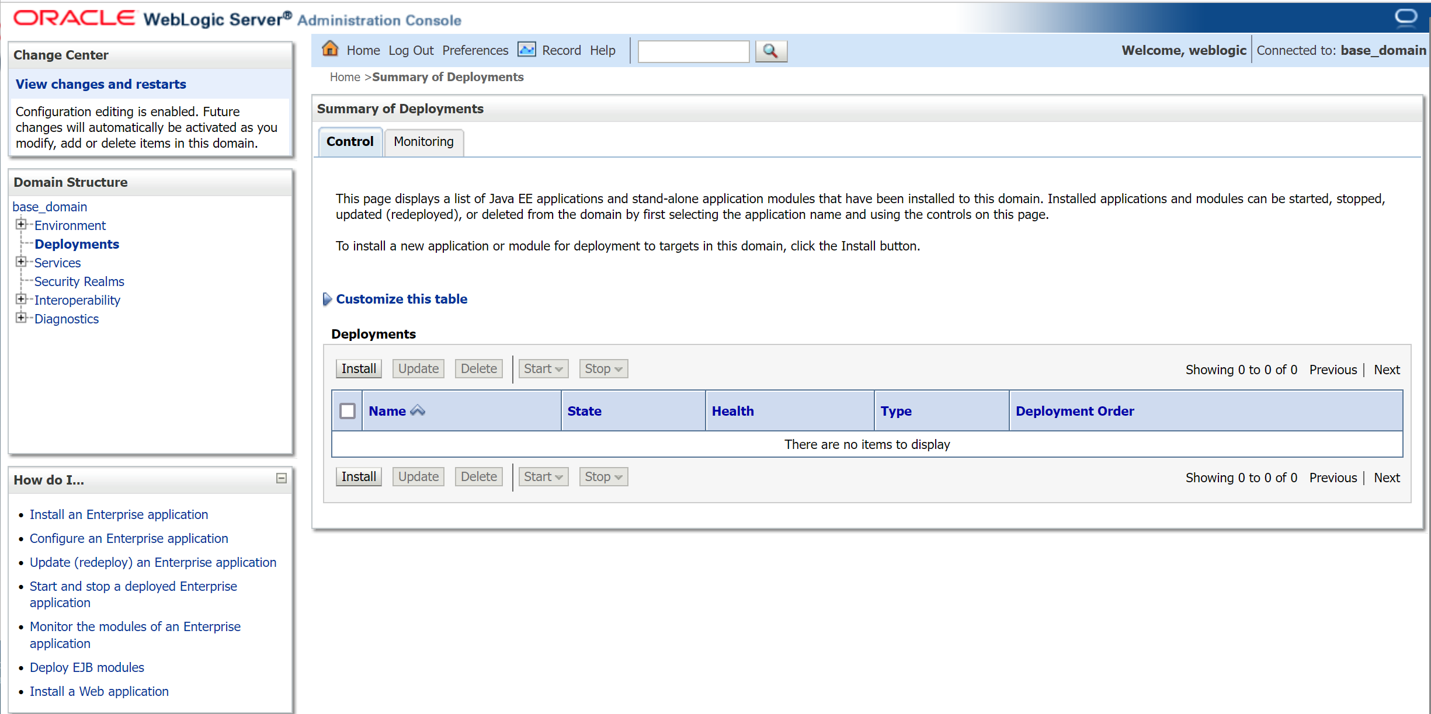Click the search text input field
The height and width of the screenshot is (714, 1431).
(x=693, y=51)
